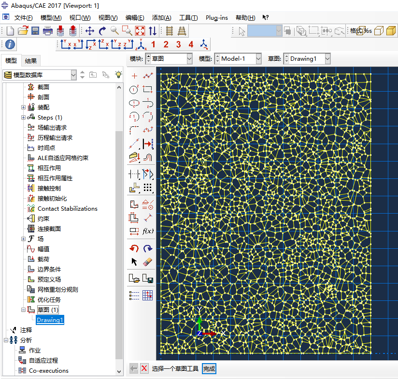Select the Create Rectangle sketch tool
Image resolution: width=398 pixels, height=379 pixels.
pos(148,89)
